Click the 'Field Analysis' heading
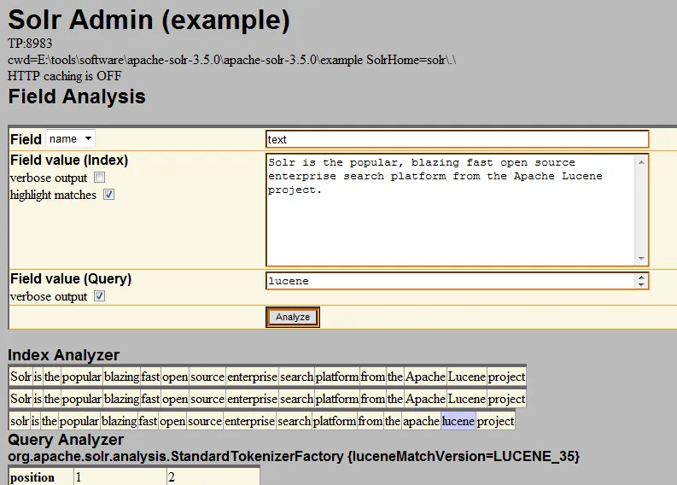677x485 pixels. (x=77, y=96)
